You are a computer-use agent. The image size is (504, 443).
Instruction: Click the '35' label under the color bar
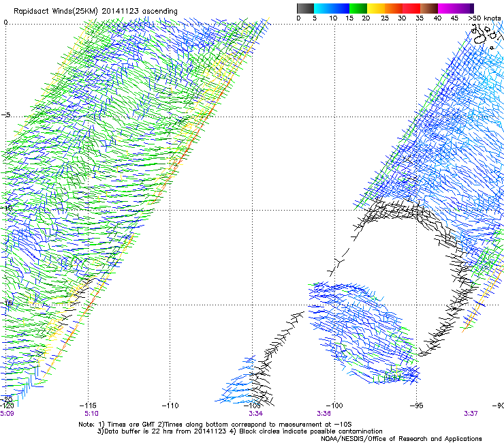[x=420, y=18]
